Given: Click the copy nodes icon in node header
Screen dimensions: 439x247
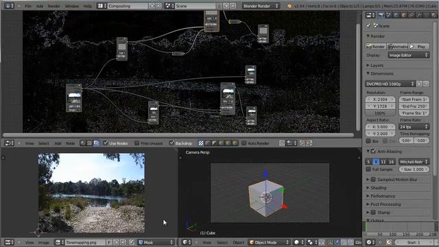Looking at the screenshot, I should click(302, 143).
